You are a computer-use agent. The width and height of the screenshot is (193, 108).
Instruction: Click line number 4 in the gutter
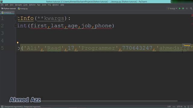2,40
